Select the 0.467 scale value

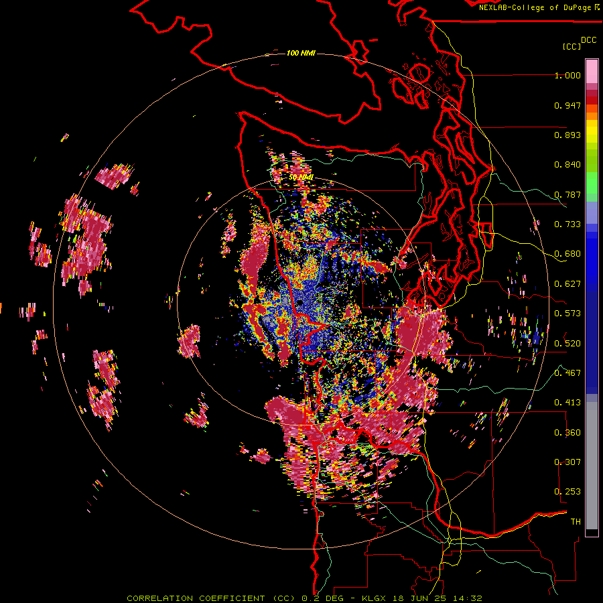pos(567,373)
